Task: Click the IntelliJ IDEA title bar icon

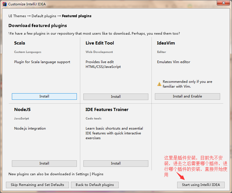Action: 5,4
